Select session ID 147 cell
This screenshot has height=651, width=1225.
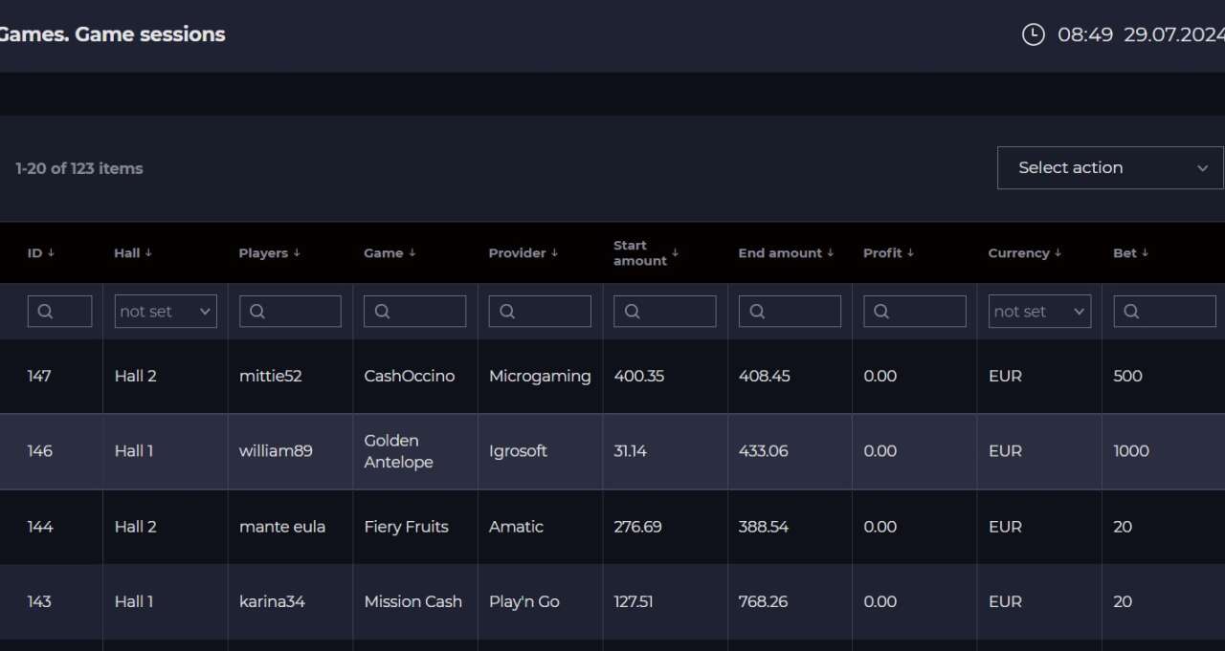39,377
